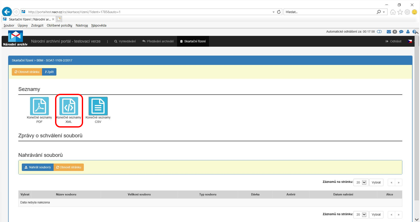420x222 pixels.
Task: Open the user profile icon
Action: pos(408,32)
